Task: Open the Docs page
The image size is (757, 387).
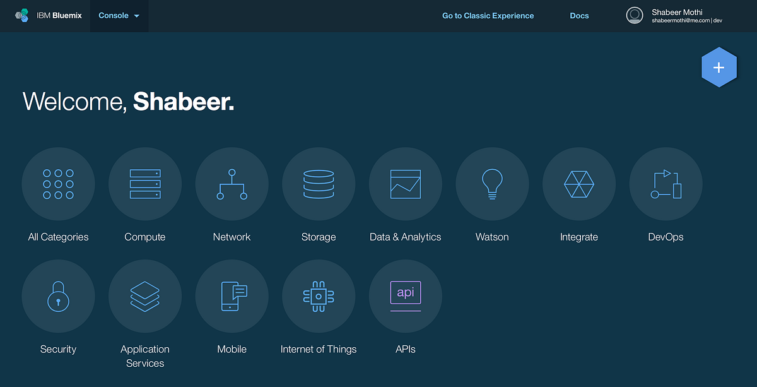Action: pos(578,15)
